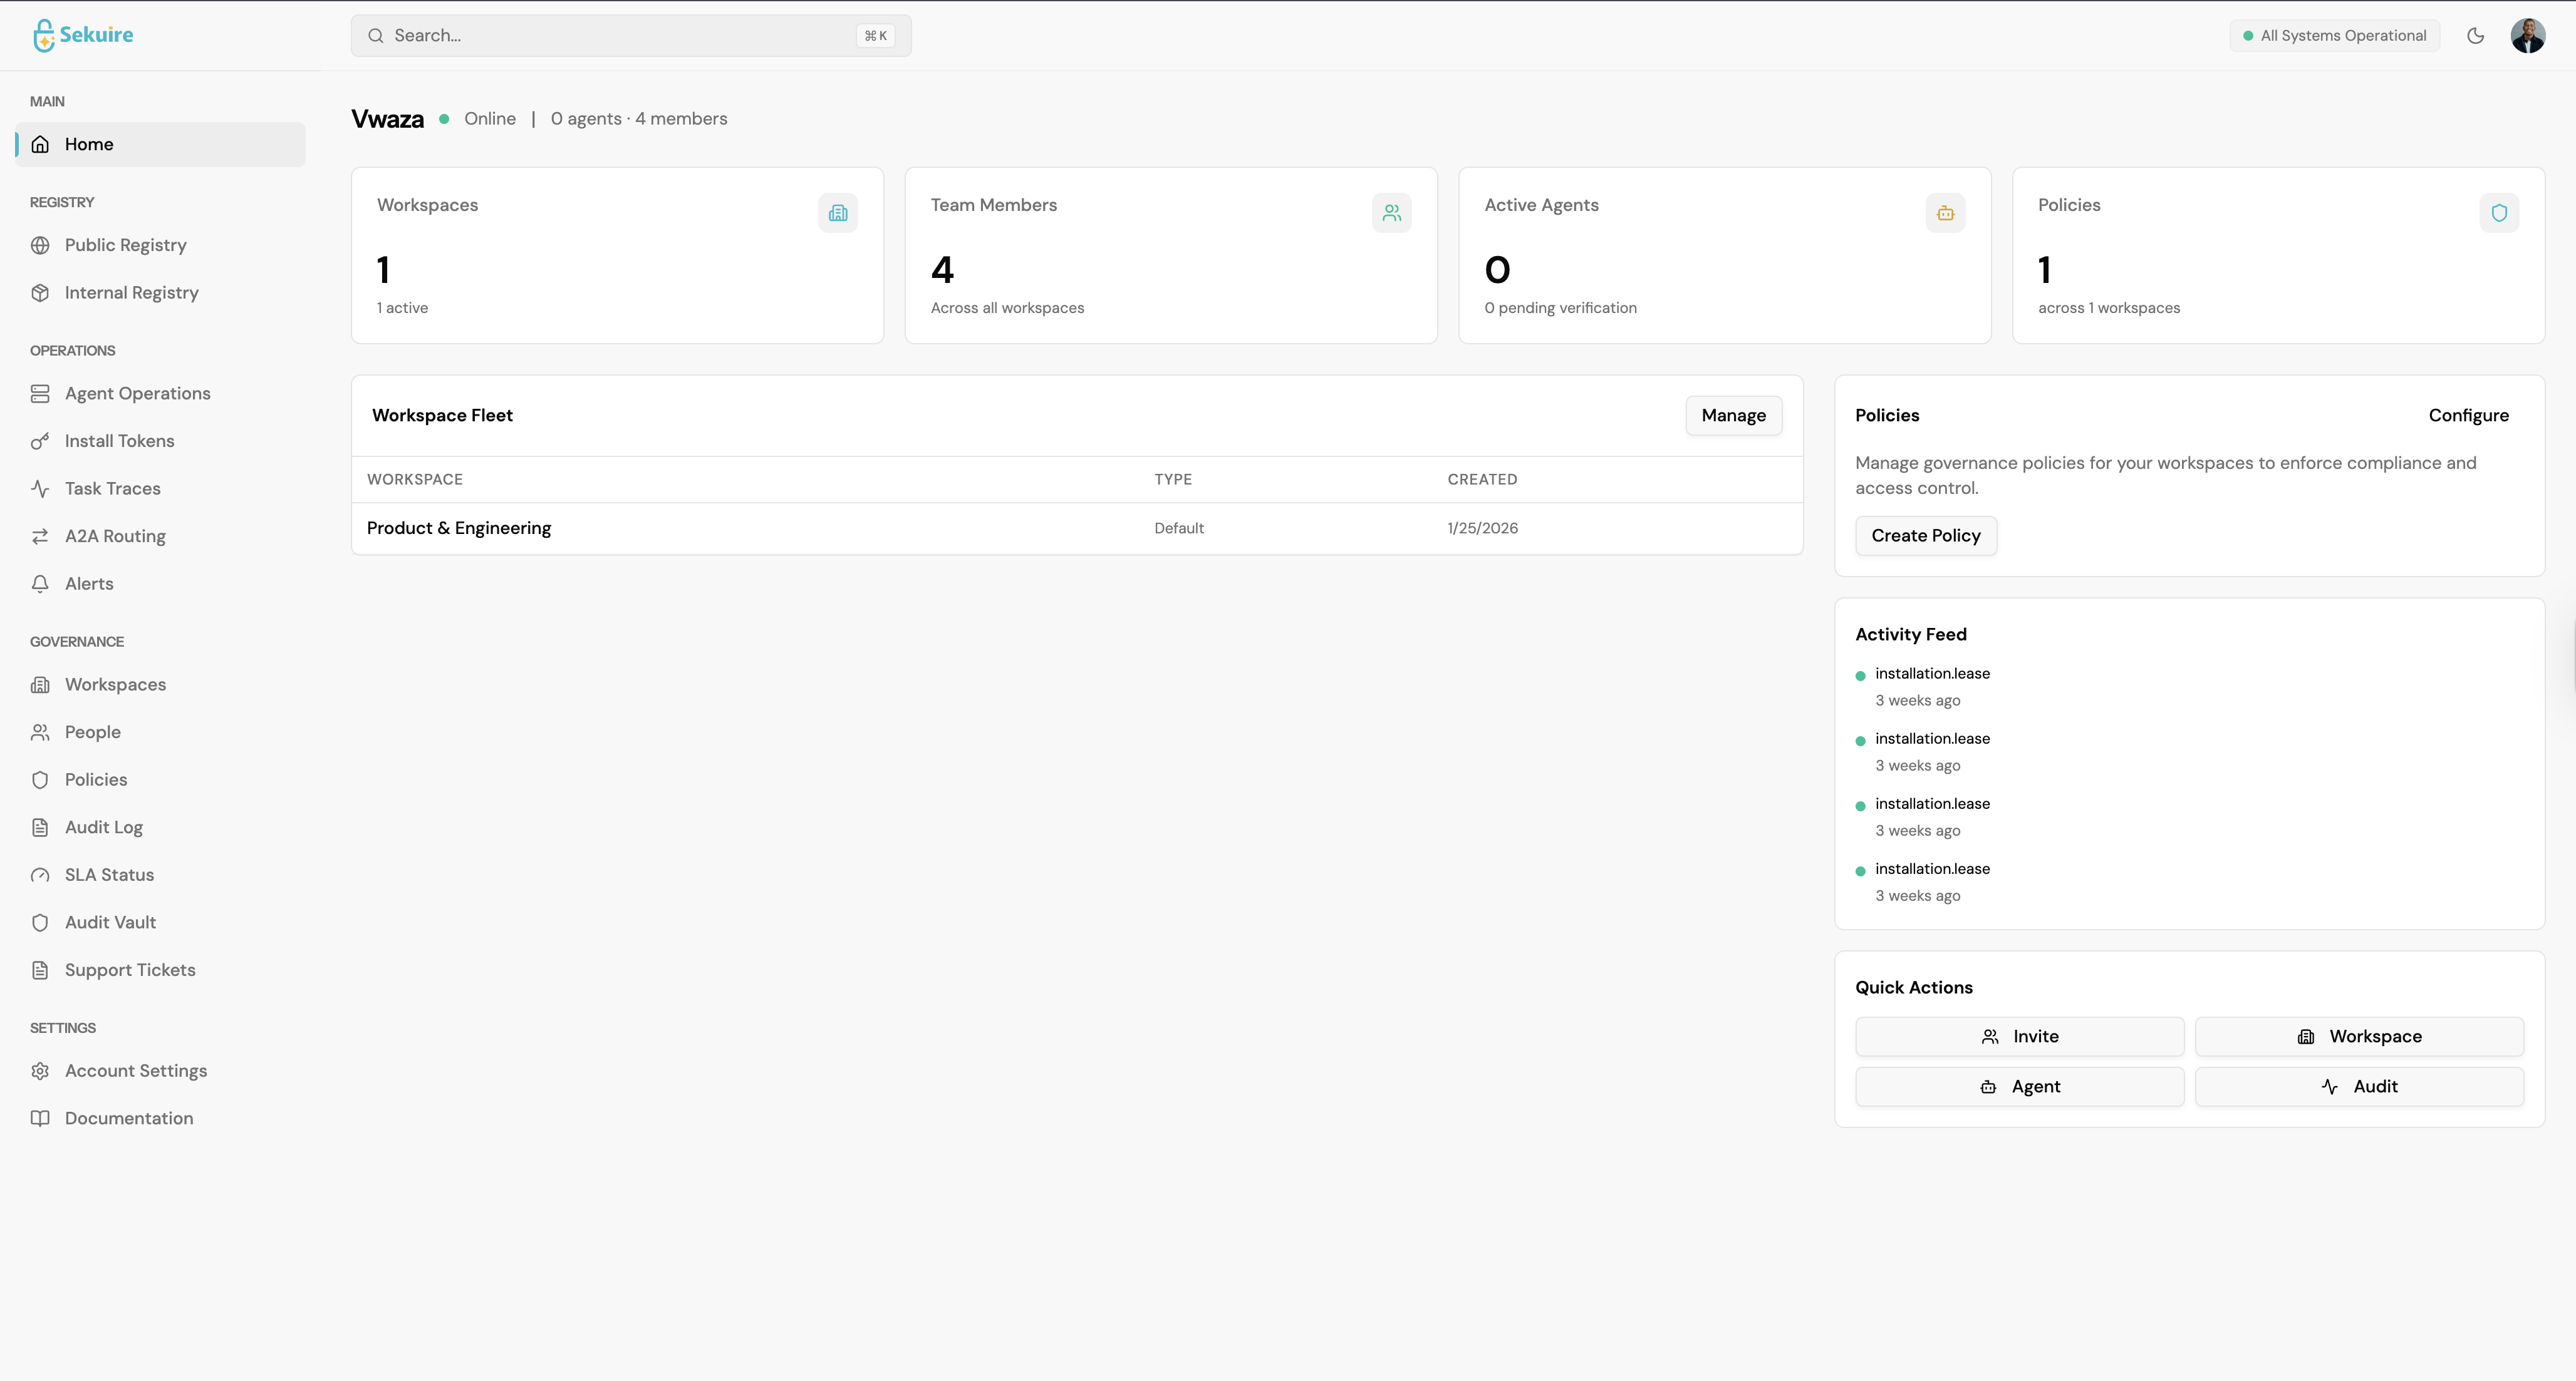Select the Internal Registry package icon
The width and height of the screenshot is (2576, 1381).
[x=40, y=292]
